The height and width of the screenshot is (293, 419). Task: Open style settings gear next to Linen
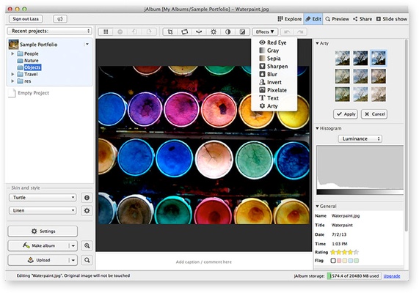[87, 210]
